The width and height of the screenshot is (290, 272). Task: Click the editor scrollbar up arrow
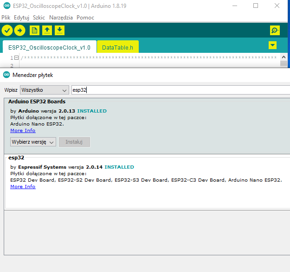pos(284,57)
